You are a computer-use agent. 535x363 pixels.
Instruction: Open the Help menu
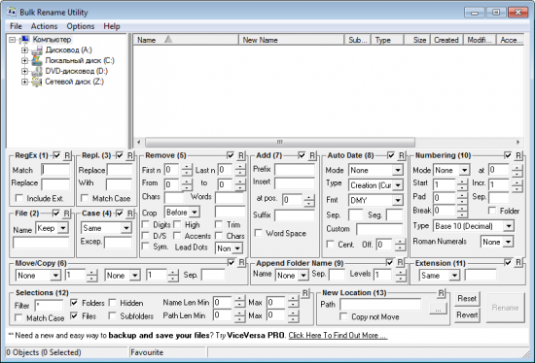pos(112,26)
